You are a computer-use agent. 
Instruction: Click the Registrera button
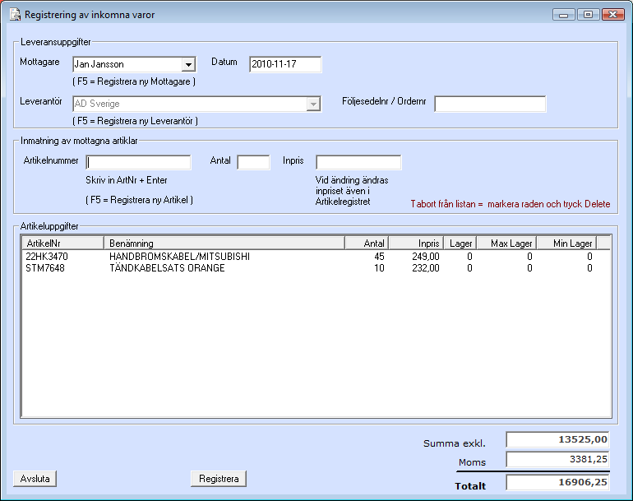point(219,479)
